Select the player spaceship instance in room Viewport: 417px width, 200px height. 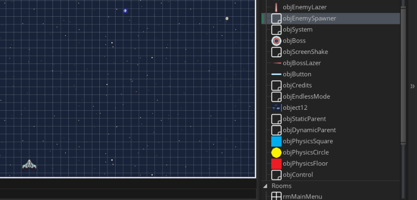point(29,164)
